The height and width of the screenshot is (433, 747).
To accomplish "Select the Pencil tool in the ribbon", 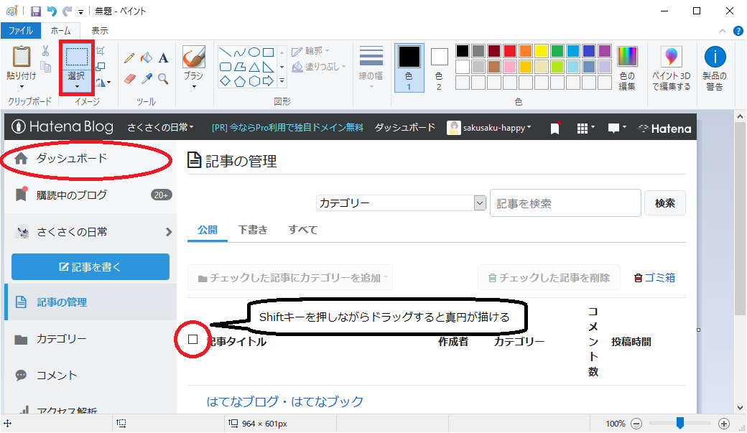I will pos(129,57).
